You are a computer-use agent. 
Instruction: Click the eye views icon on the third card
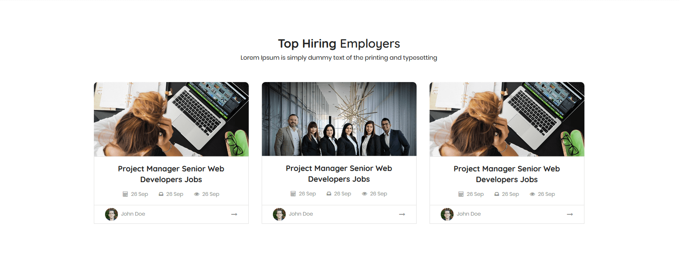pos(532,194)
